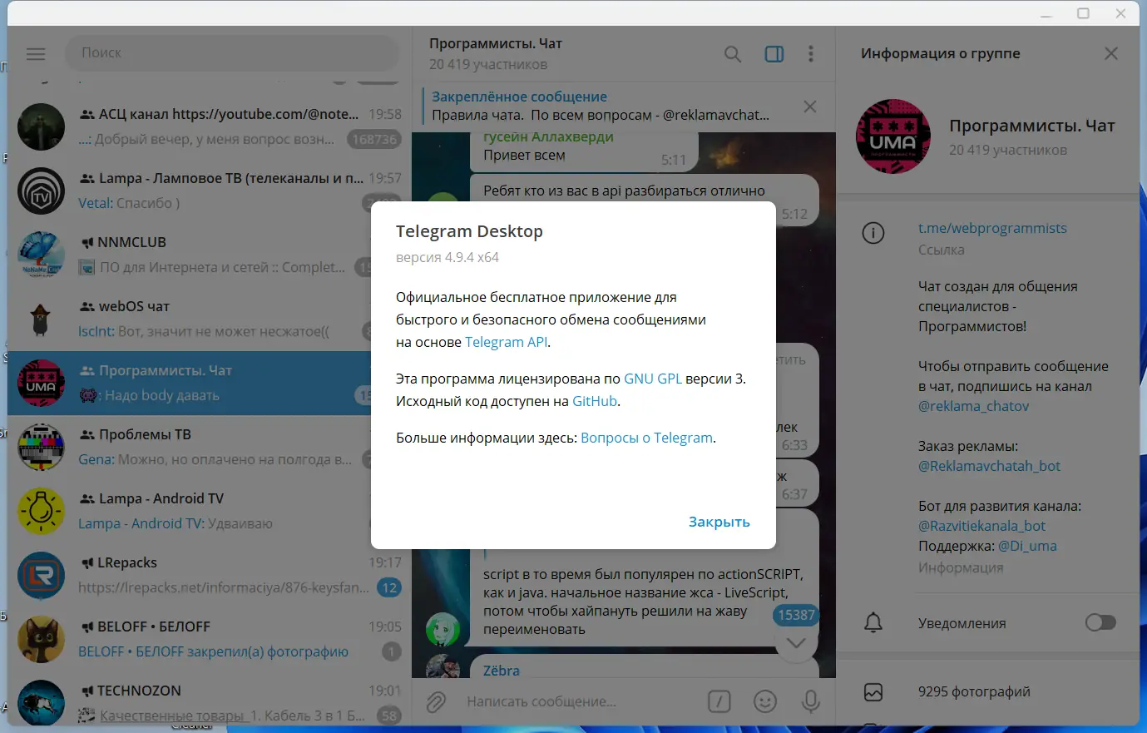Screen dimensions: 1147x733
Task: Click the АСЦ канал avatar
Action: [x=41, y=126]
